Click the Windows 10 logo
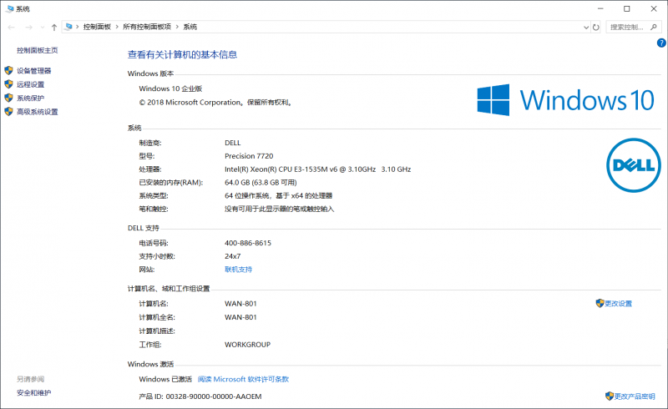The width and height of the screenshot is (668, 409). 565,99
